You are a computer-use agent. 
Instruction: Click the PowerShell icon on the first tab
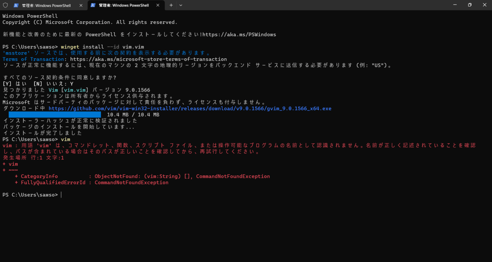click(16, 5)
